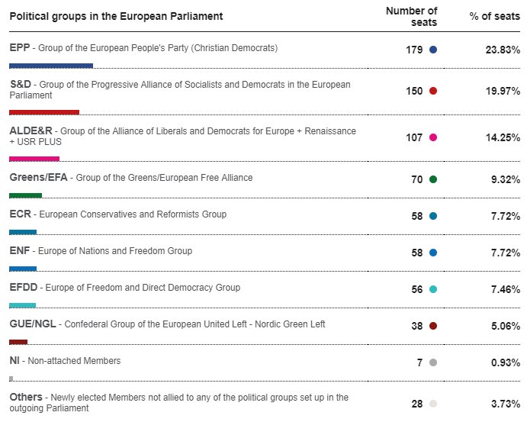Select the EPP blue progress bar
Viewport: 527px width, 422px height.
(51, 66)
